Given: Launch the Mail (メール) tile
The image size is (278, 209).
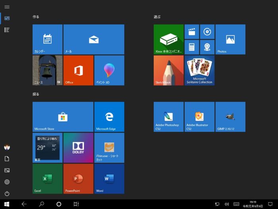Looking at the screenshot, I should click(x=94, y=39).
